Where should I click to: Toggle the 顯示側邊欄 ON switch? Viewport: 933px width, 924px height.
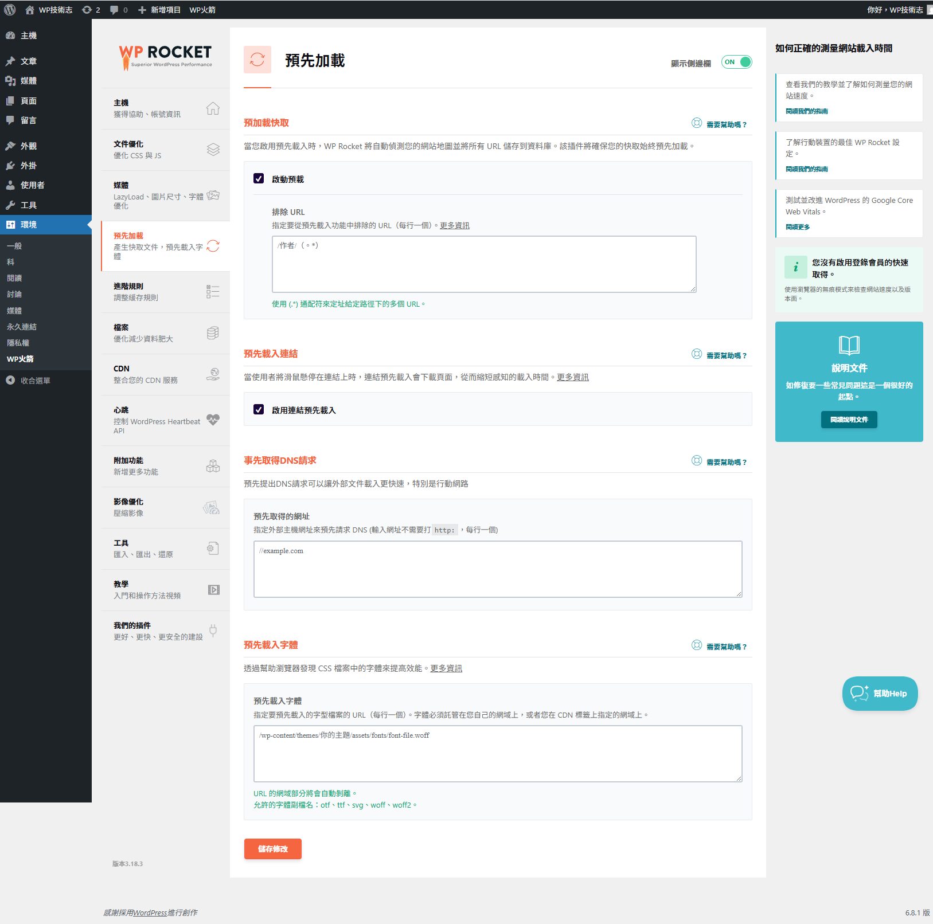[736, 62]
